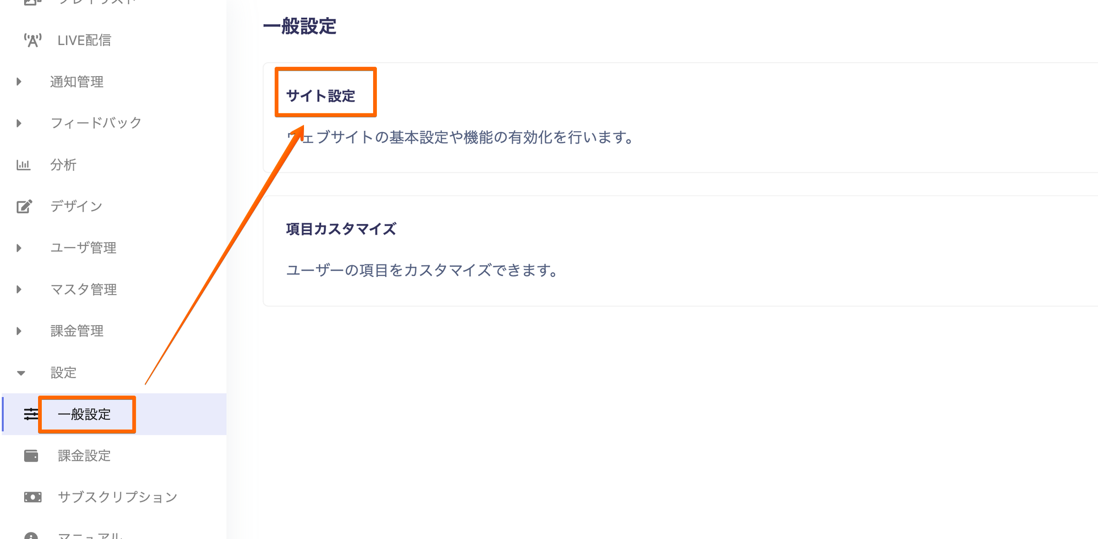Expand the マスタ管理 section arrow
Viewport: 1098px width, 539px height.
click(19, 289)
